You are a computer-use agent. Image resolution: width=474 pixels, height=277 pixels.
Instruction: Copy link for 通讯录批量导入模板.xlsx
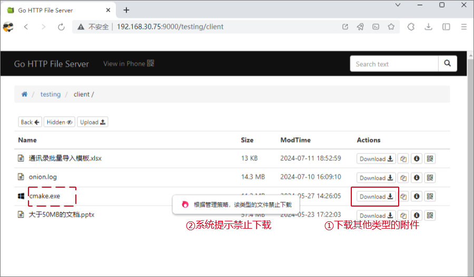click(403, 159)
